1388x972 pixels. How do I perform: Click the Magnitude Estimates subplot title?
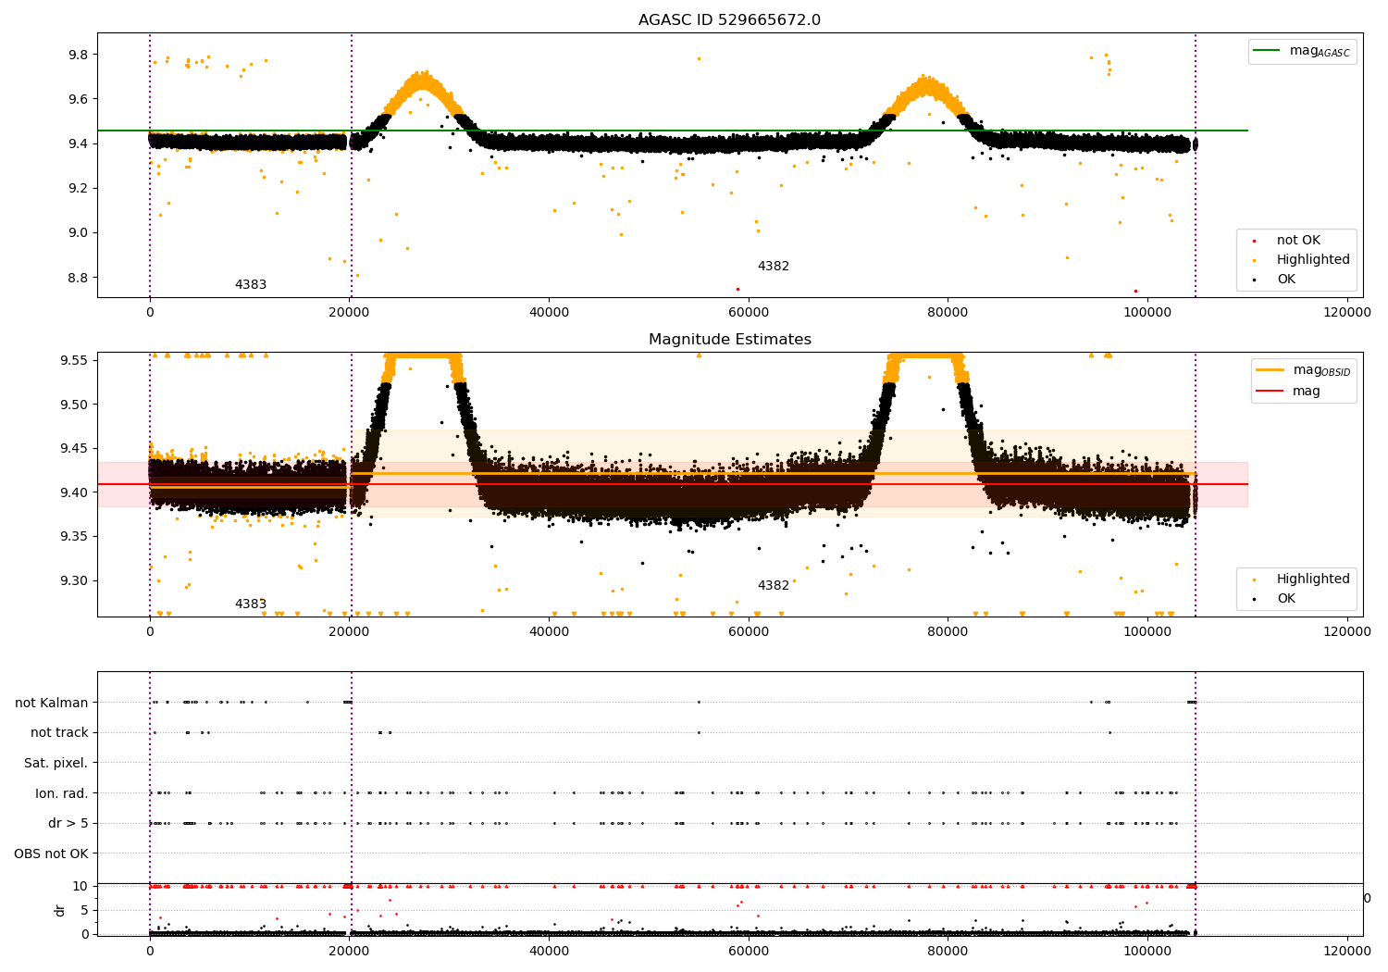[729, 340]
